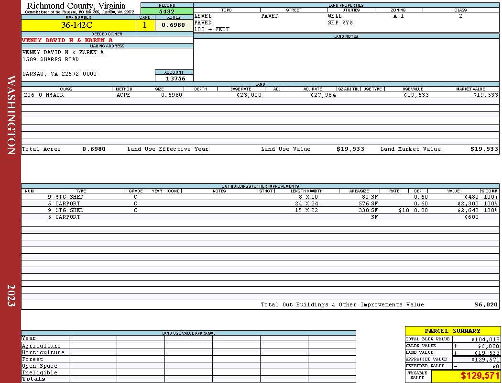Select land class 206 Q HSACR
The height and width of the screenshot is (383, 502).
coord(44,95)
